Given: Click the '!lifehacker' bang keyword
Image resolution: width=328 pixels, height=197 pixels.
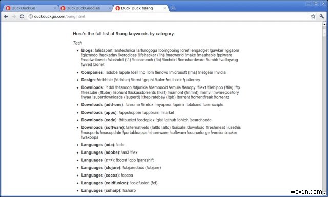Looking at the screenshot, I should tap(147, 55).
